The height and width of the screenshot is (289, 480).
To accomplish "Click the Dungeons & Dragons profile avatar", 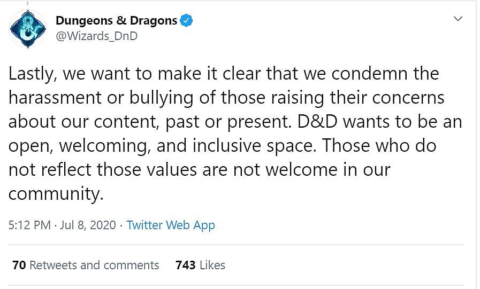I will pyautogui.click(x=27, y=29).
